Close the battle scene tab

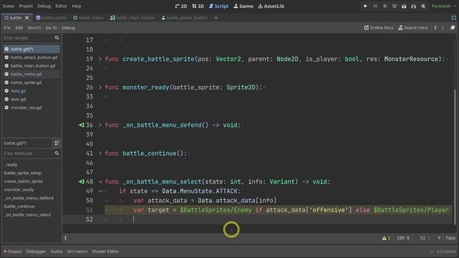click(x=27, y=18)
